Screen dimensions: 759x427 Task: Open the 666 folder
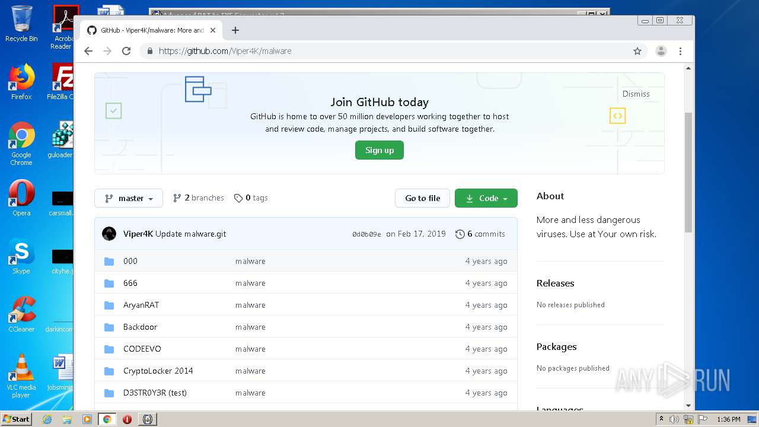130,283
